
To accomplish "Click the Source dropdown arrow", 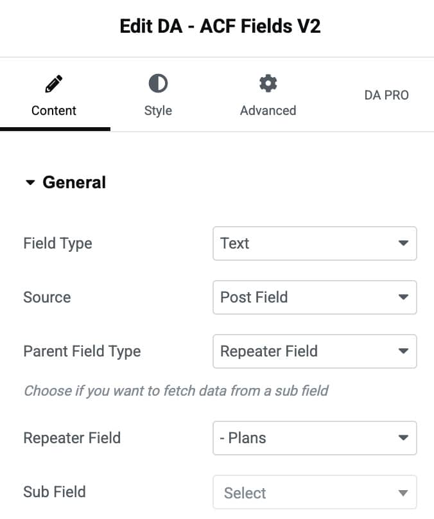I will coord(403,297).
